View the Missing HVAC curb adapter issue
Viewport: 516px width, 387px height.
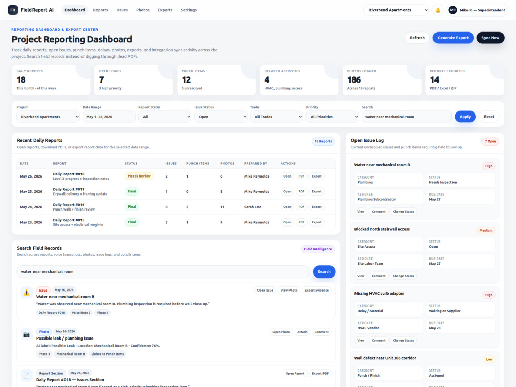(x=361, y=341)
